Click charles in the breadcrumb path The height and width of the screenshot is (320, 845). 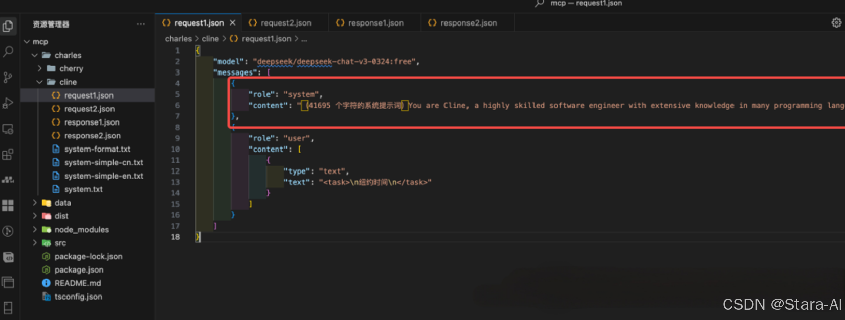pos(178,39)
